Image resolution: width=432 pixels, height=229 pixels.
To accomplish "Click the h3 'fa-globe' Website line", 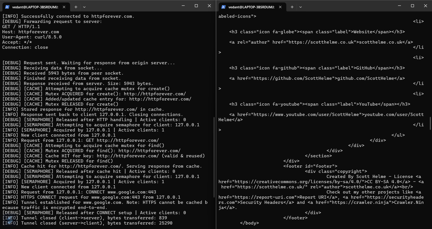I will [317, 32].
